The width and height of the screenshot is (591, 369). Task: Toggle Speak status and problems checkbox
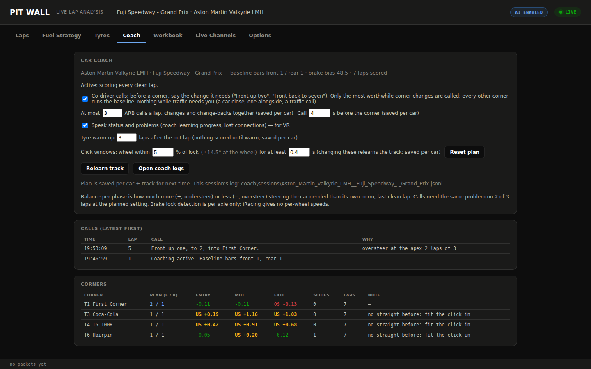coord(85,125)
